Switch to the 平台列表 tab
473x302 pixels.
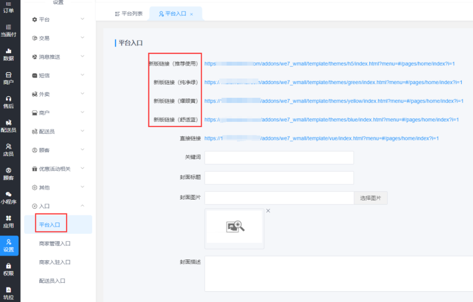click(129, 14)
